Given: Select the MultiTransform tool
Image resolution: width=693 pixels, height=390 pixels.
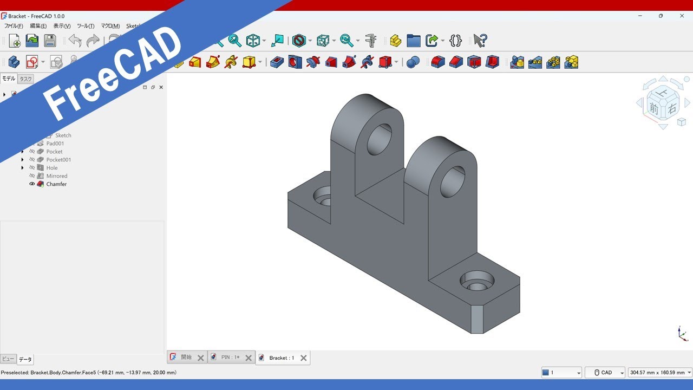Looking at the screenshot, I should tap(571, 62).
